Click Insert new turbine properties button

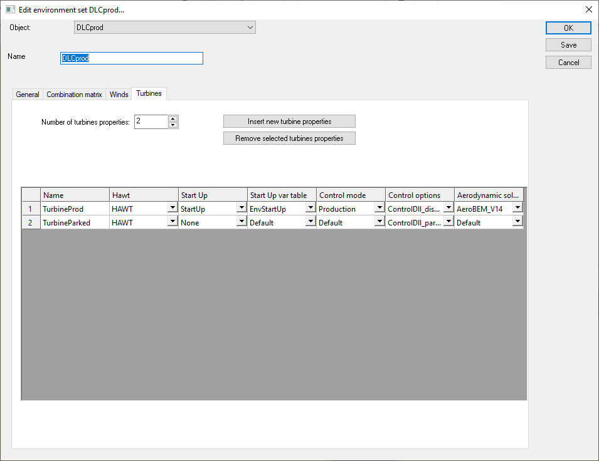tap(289, 121)
